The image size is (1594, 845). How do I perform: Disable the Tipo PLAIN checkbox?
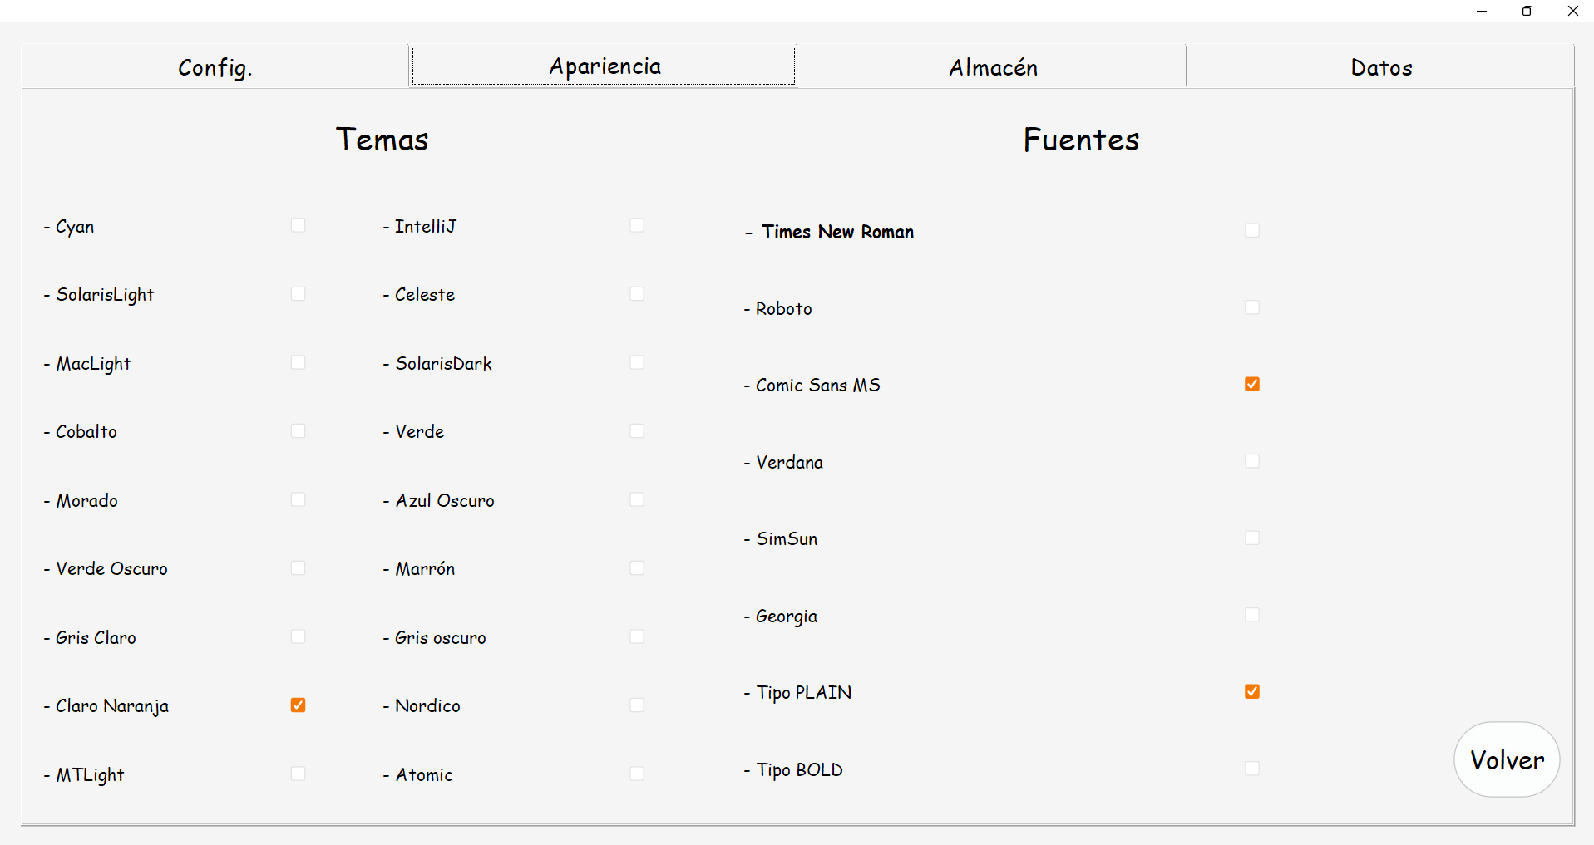point(1252,691)
